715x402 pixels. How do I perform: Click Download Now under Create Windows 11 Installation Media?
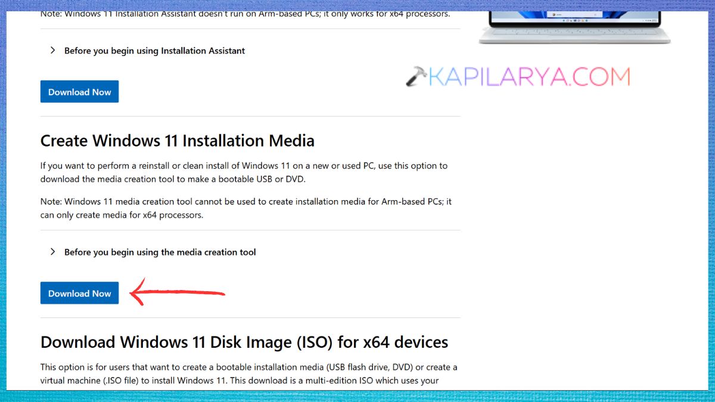[x=79, y=293]
